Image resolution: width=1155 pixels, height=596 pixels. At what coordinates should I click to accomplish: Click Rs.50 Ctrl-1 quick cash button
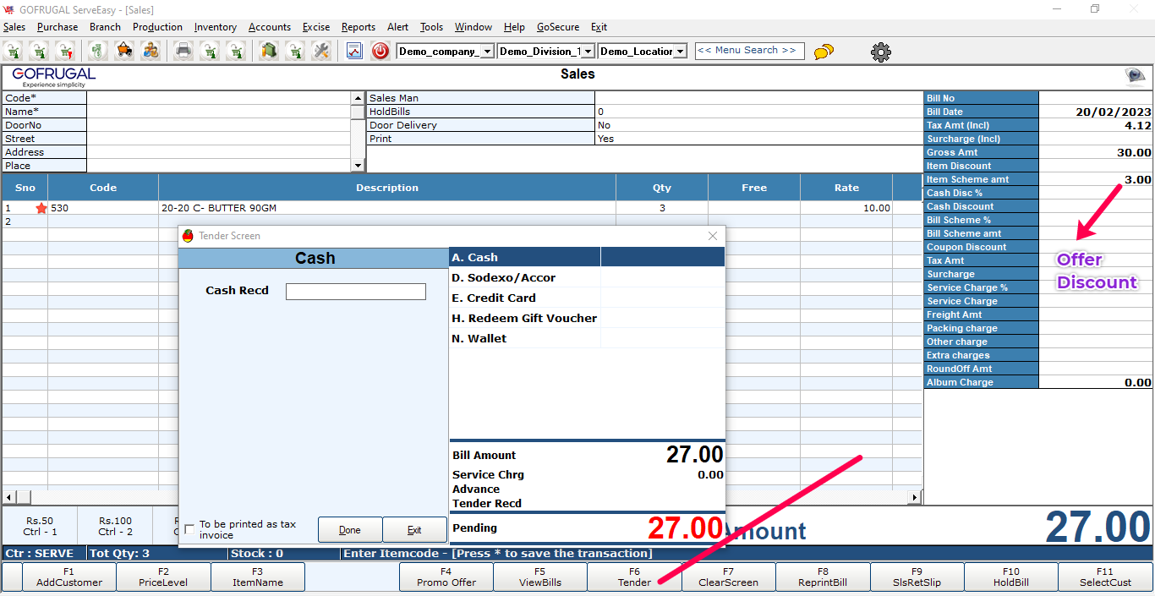[40, 526]
